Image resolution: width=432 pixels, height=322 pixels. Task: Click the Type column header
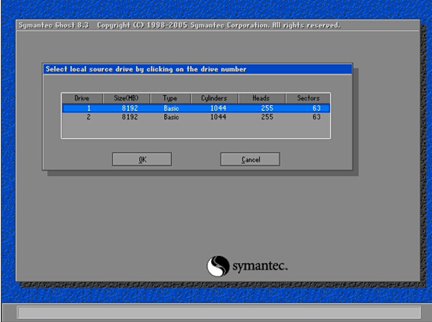(x=170, y=98)
